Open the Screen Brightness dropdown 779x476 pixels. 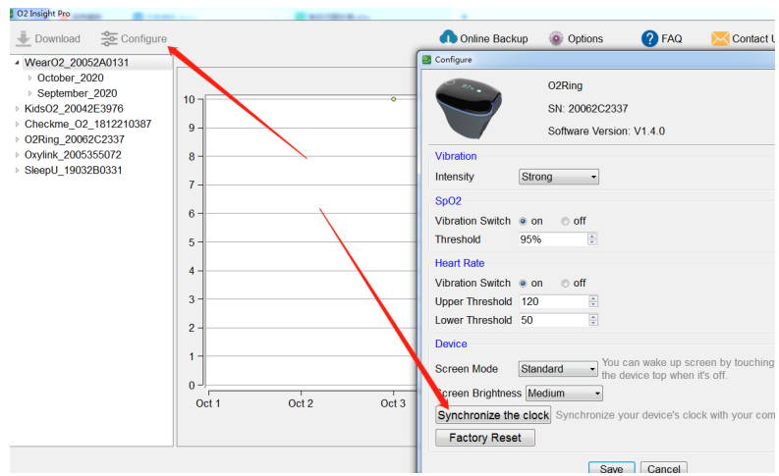(564, 394)
